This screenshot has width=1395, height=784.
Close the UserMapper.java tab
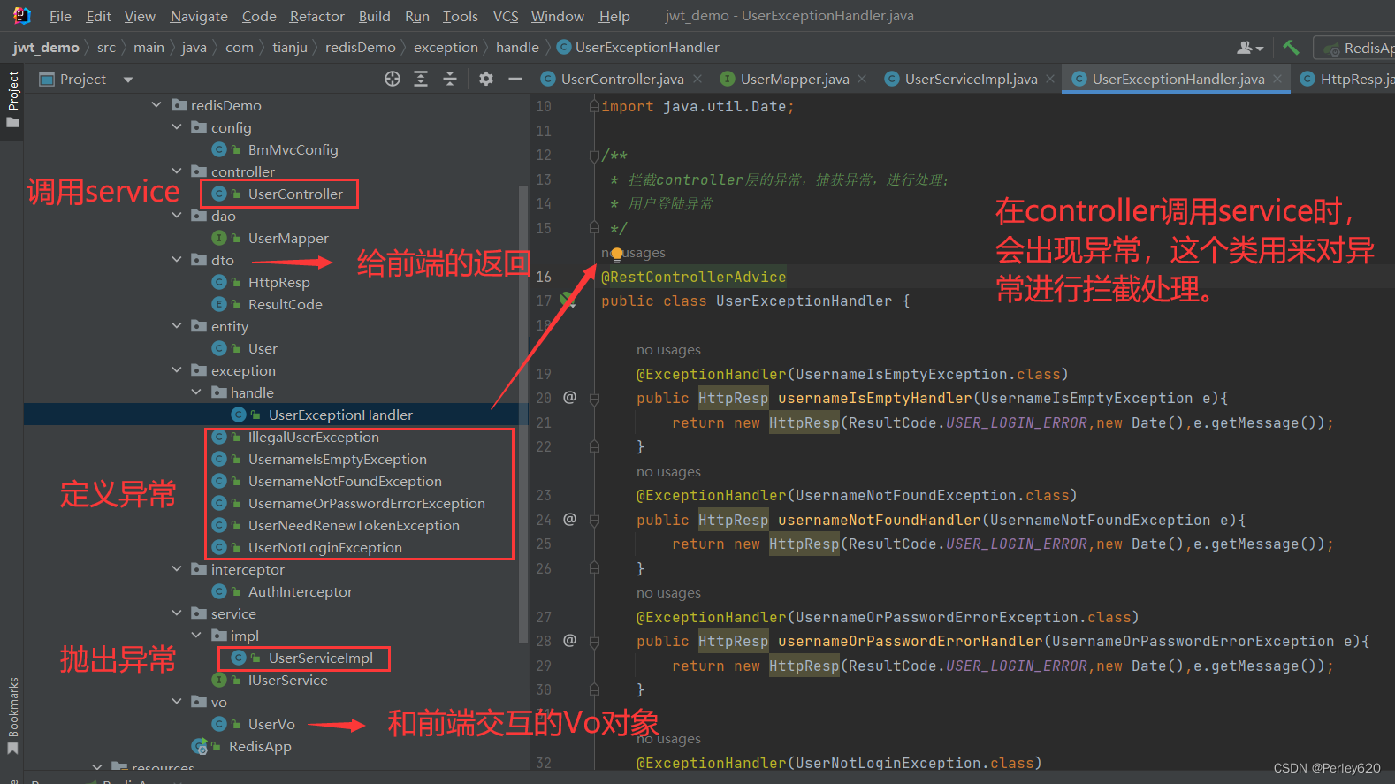coord(862,79)
